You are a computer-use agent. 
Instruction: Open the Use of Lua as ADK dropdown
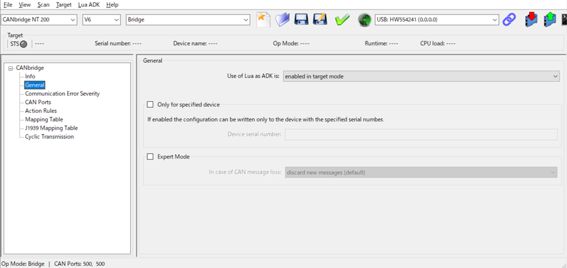click(421, 76)
